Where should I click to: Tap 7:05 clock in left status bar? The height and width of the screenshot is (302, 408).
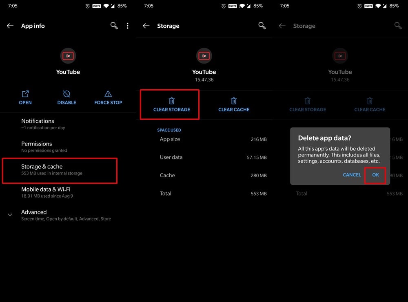click(13, 6)
